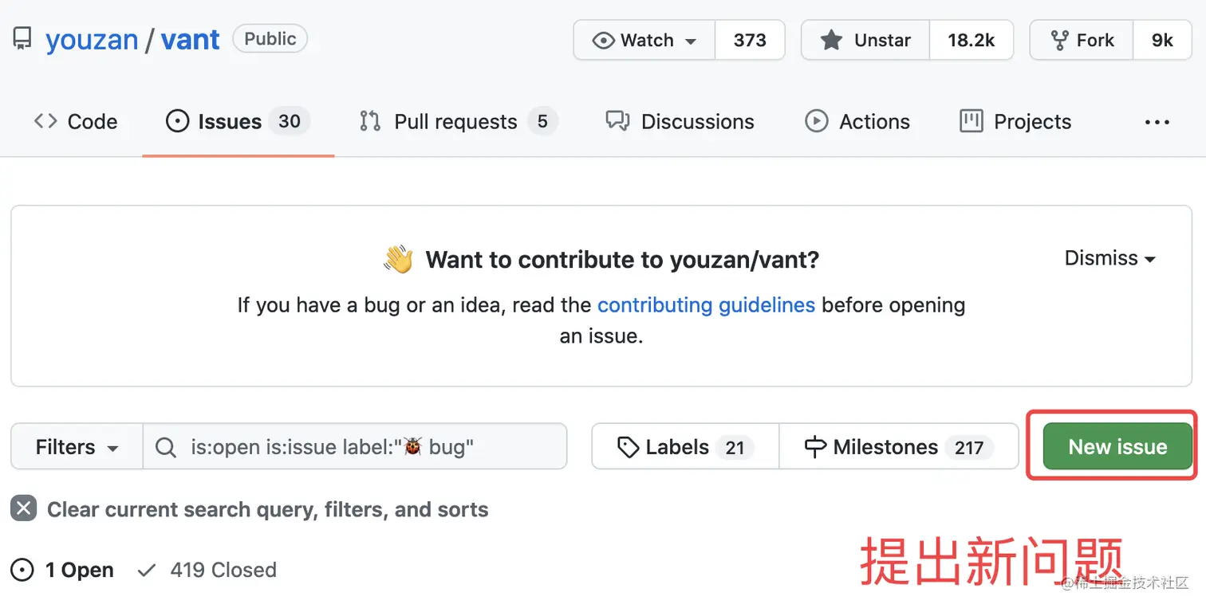This screenshot has width=1206, height=608.
Task: Fork the vant repository
Action: coord(1082,41)
